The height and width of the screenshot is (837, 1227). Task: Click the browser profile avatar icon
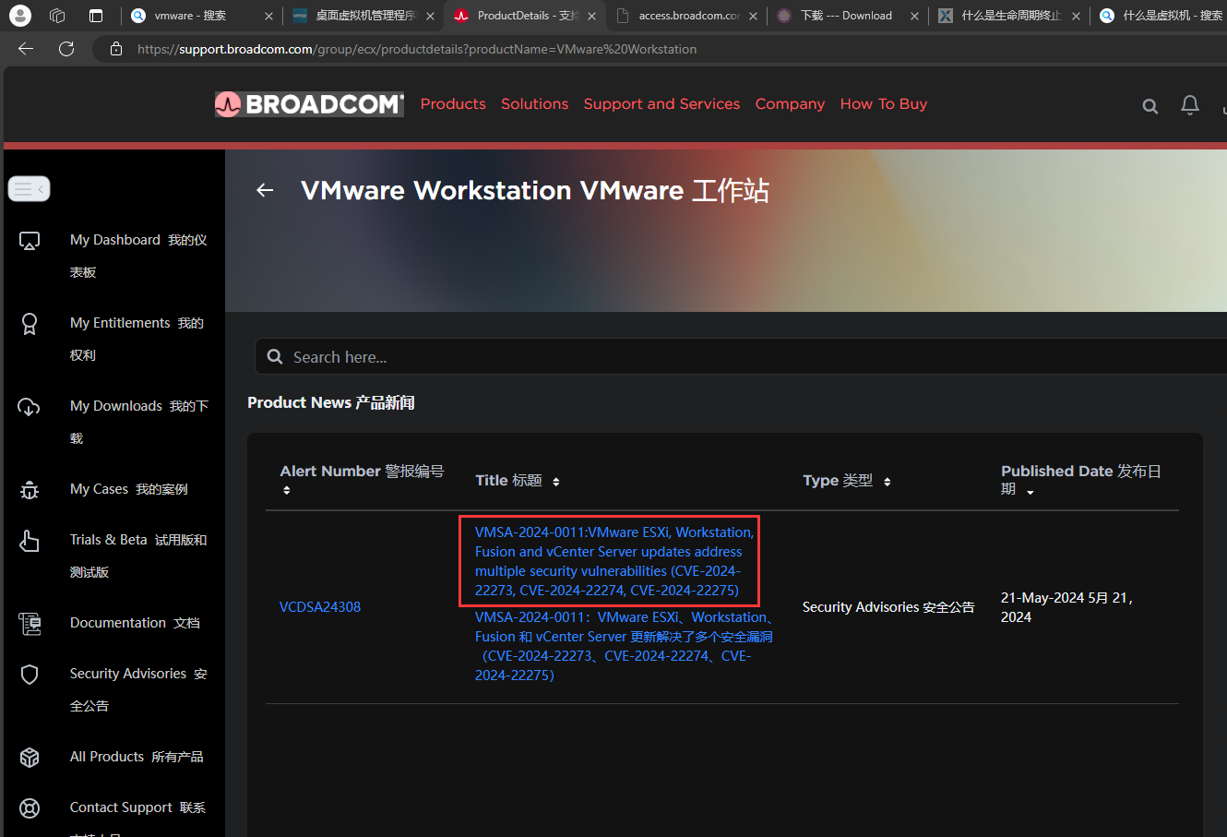pyautogui.click(x=19, y=16)
